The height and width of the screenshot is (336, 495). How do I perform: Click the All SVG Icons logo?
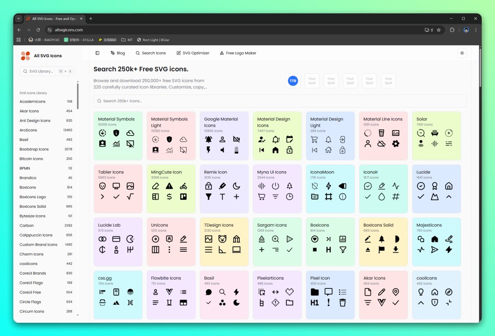click(x=41, y=56)
